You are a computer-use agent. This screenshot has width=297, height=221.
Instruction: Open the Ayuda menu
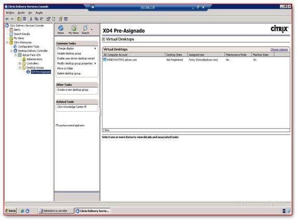coord(39,12)
